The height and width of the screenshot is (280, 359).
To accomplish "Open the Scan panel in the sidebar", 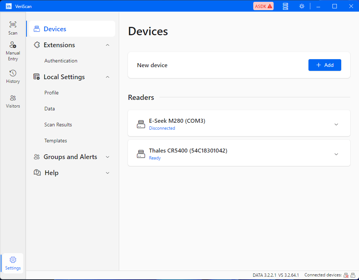I will (x=13, y=27).
